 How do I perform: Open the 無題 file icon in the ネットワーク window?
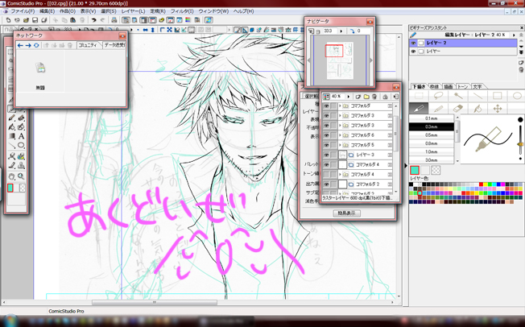pos(40,68)
